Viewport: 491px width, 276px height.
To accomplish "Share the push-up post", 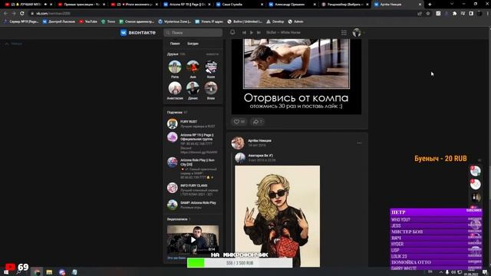I will (258, 122).
